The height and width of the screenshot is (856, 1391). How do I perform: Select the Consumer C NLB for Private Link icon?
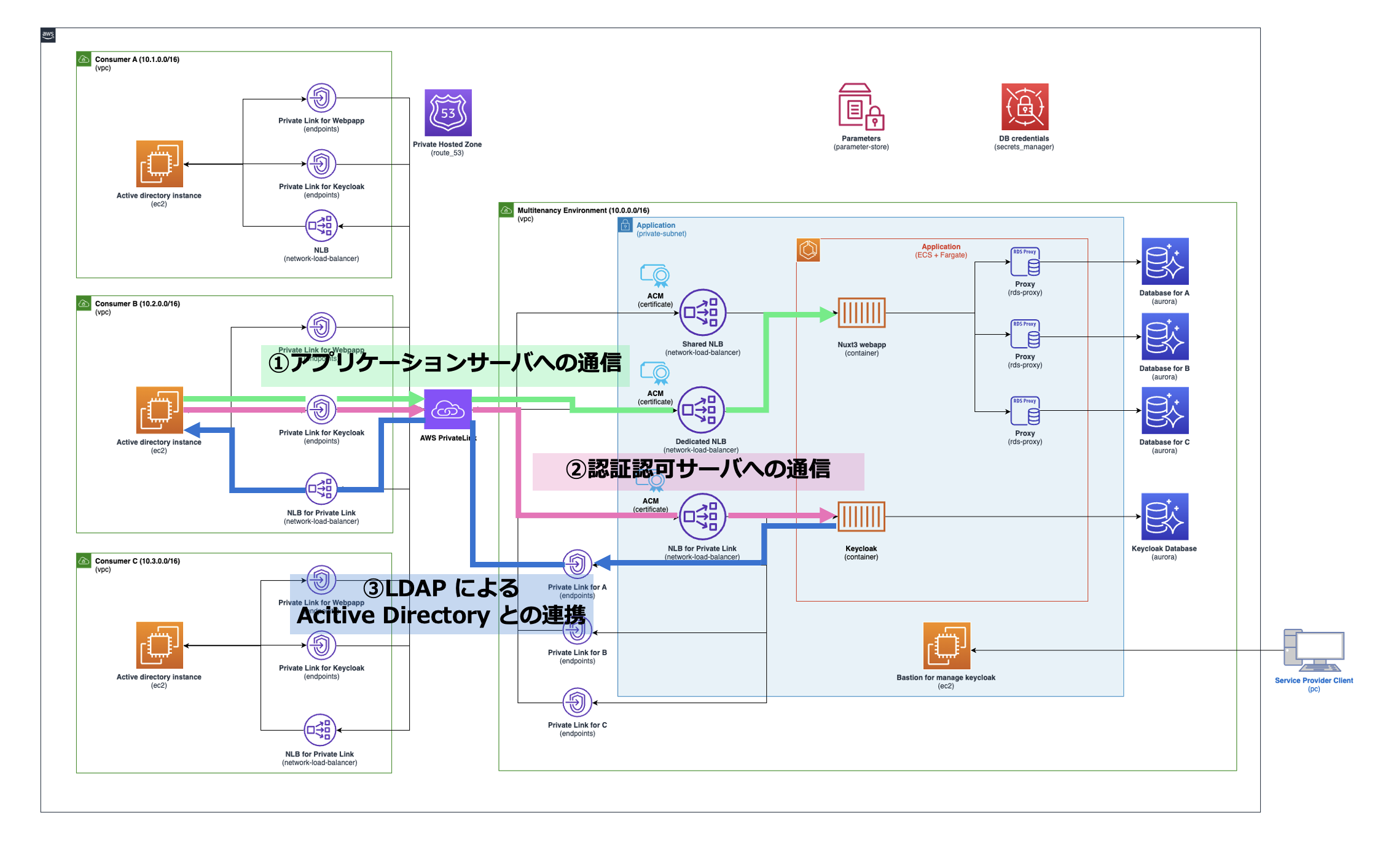click(319, 730)
